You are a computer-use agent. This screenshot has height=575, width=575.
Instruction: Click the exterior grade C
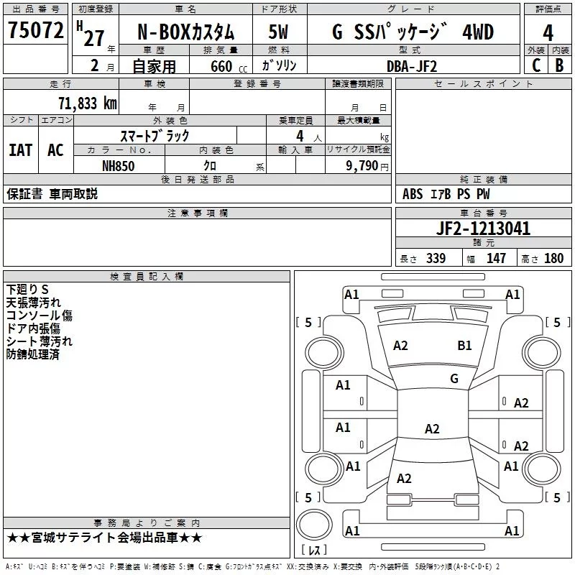point(536,65)
